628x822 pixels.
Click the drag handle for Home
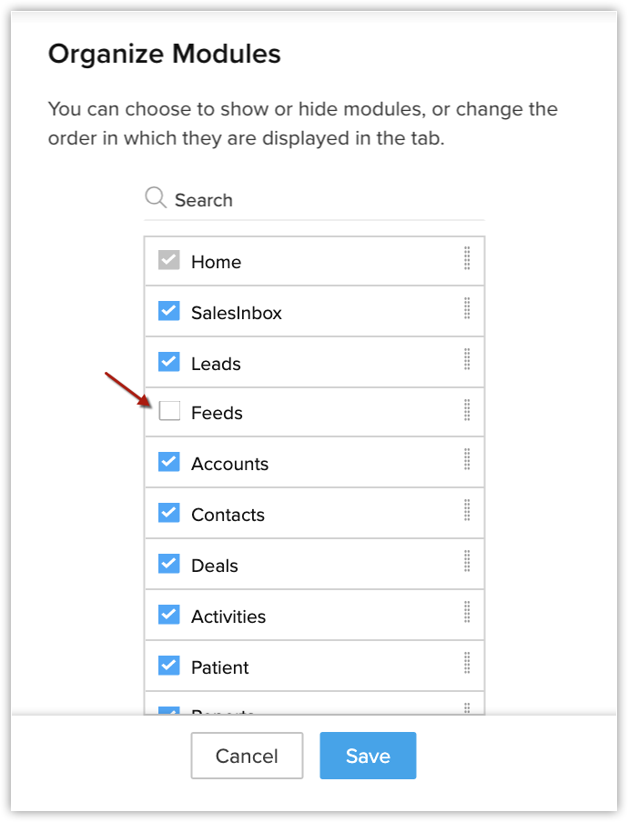(x=467, y=259)
